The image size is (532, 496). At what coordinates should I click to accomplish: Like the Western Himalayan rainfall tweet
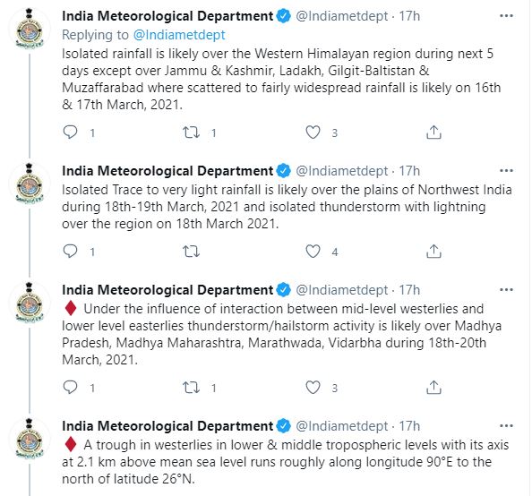pos(313,133)
